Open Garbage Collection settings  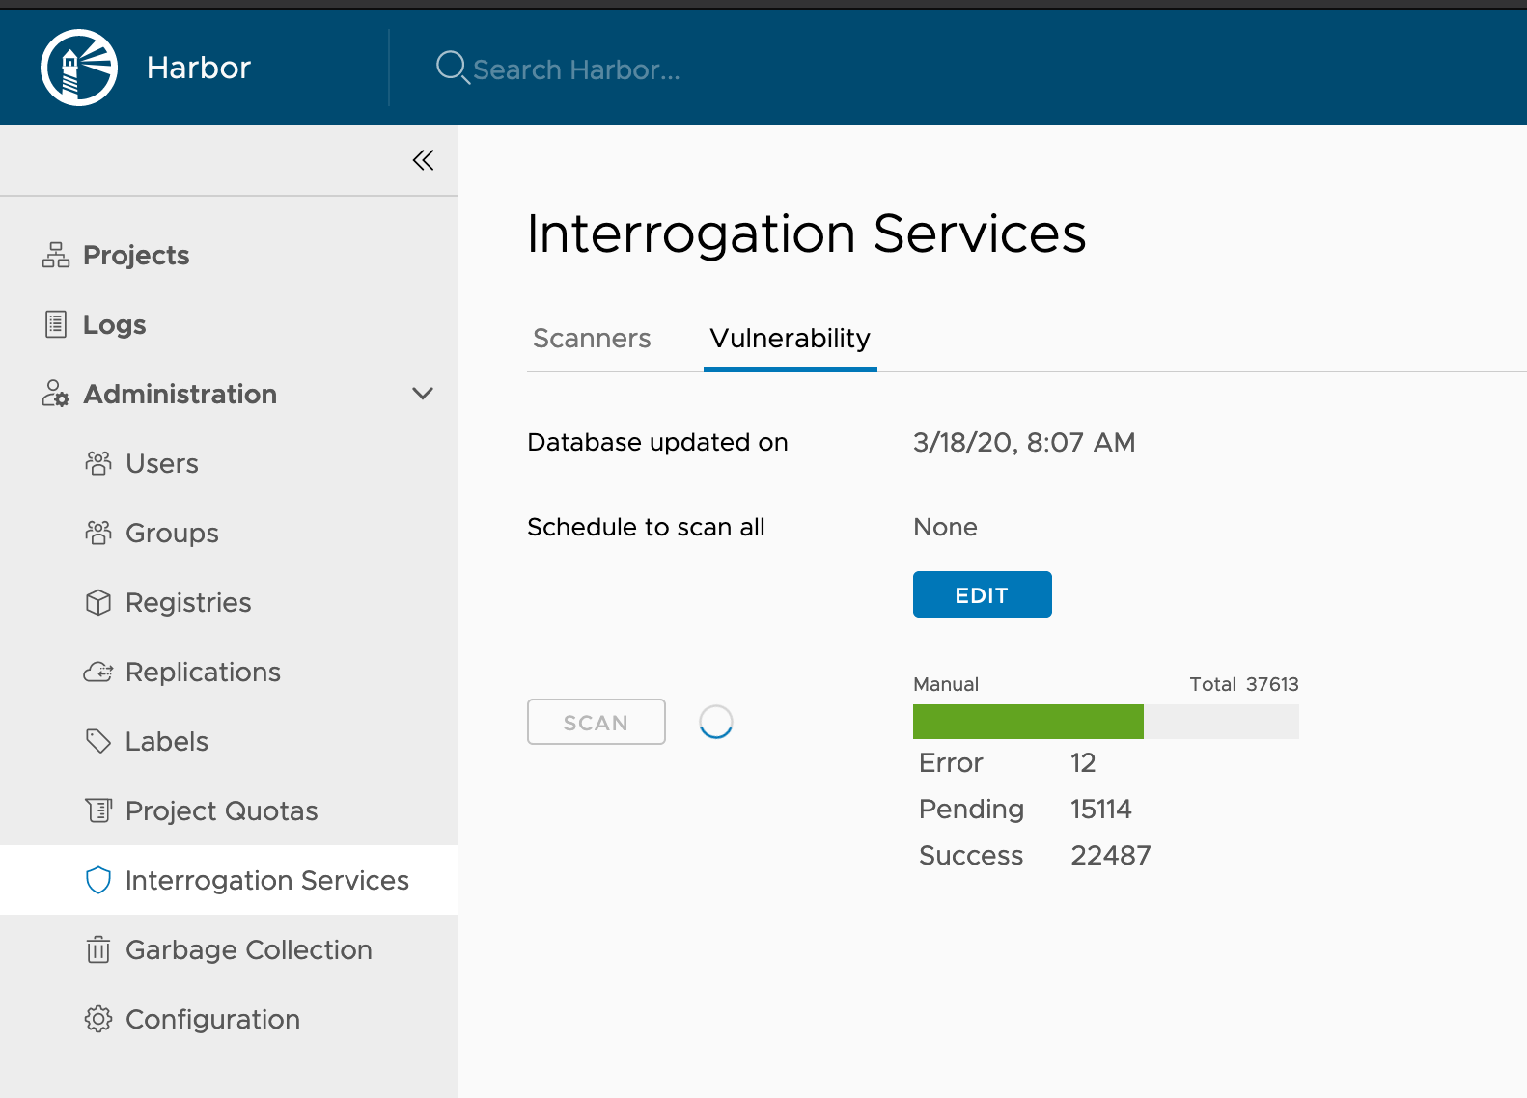click(x=249, y=949)
